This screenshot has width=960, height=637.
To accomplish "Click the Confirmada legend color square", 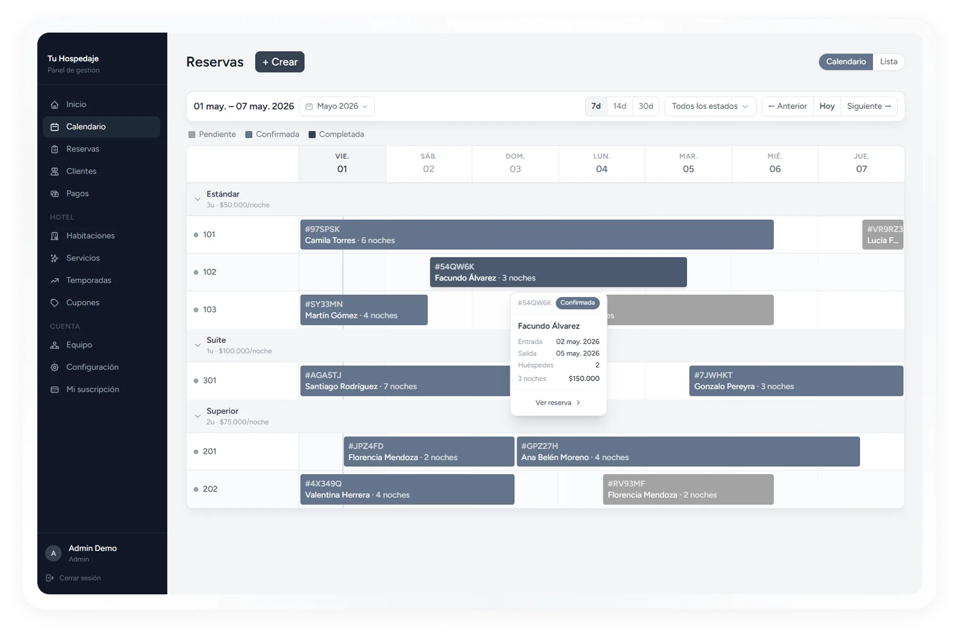I will pyautogui.click(x=249, y=135).
